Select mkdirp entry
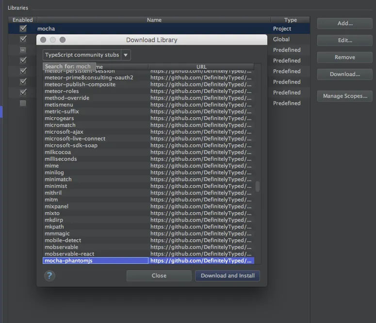 pyautogui.click(x=96, y=220)
